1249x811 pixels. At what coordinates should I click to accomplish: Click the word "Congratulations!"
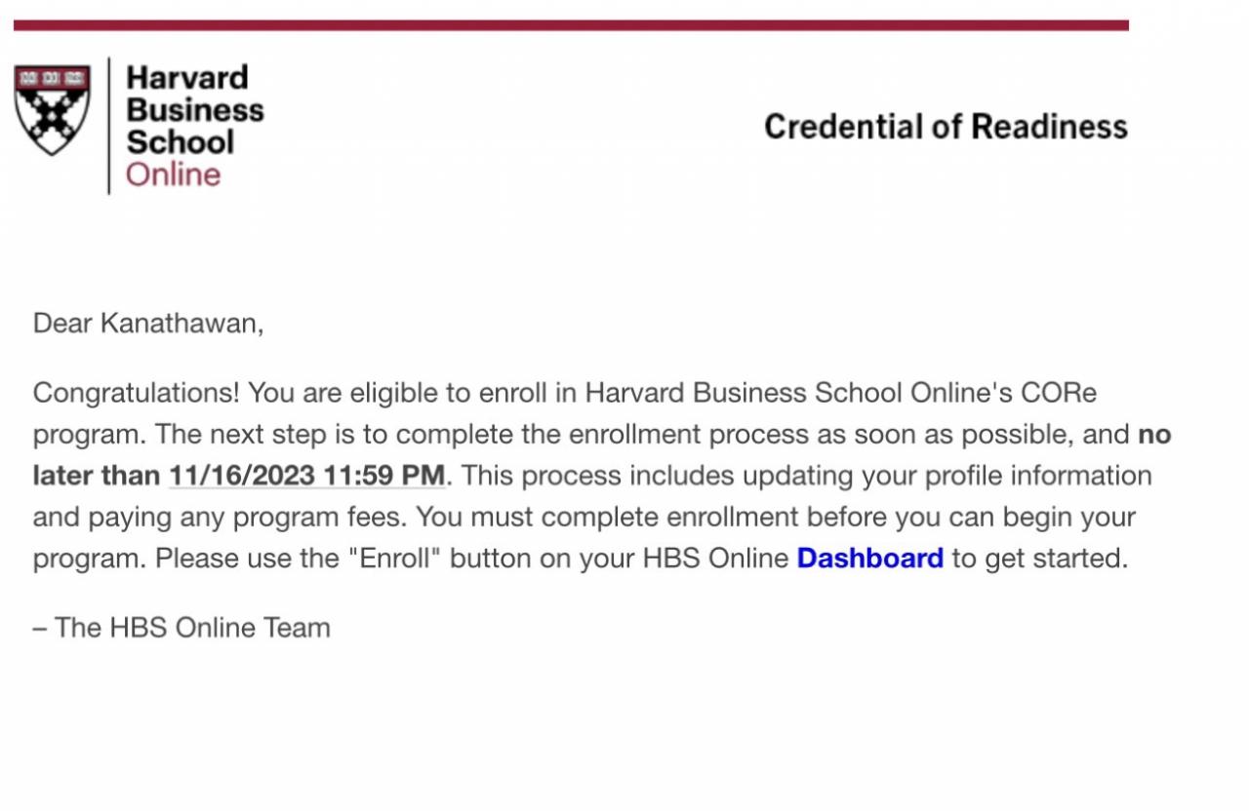click(136, 393)
